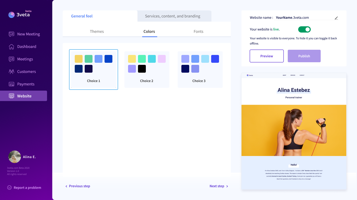Click CONTACT in the preview navigation
The width and height of the screenshot is (357, 200).
pyautogui.click(x=302, y=75)
